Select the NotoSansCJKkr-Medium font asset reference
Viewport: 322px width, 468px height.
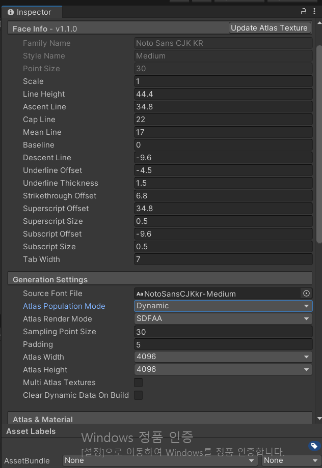pos(214,294)
